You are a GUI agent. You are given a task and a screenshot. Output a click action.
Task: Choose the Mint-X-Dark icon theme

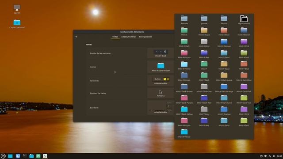click(184, 43)
